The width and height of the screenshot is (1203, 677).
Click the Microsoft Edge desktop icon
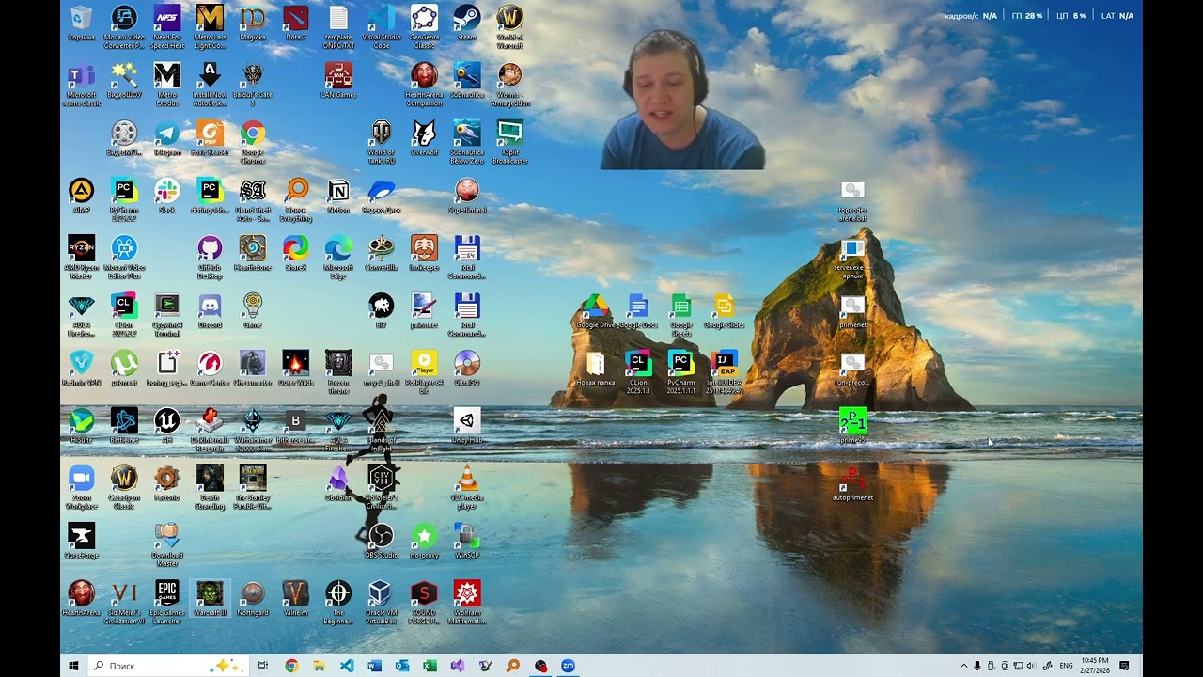click(338, 258)
